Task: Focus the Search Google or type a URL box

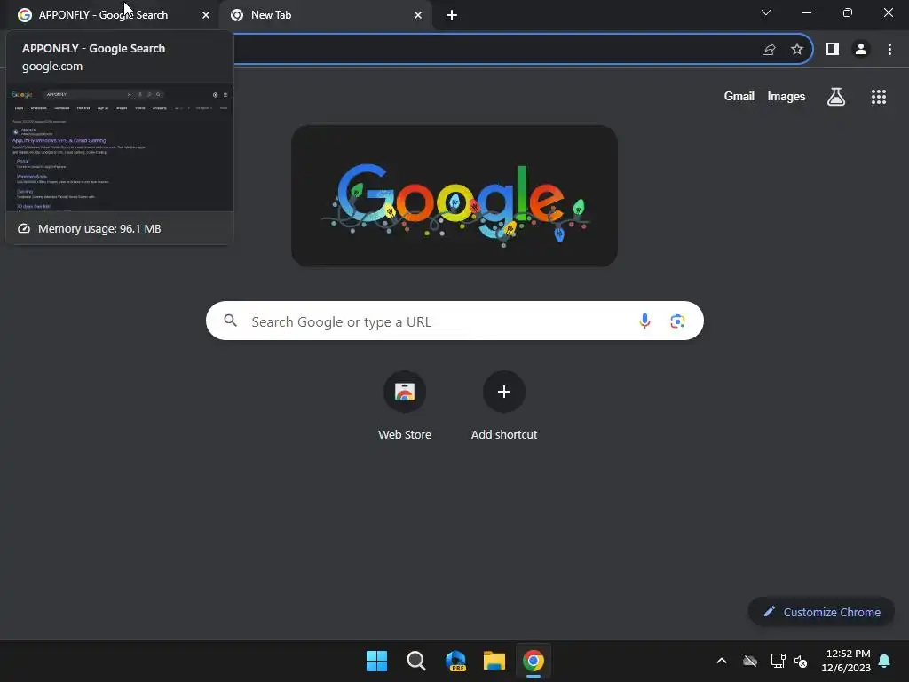Action: pyautogui.click(x=454, y=321)
